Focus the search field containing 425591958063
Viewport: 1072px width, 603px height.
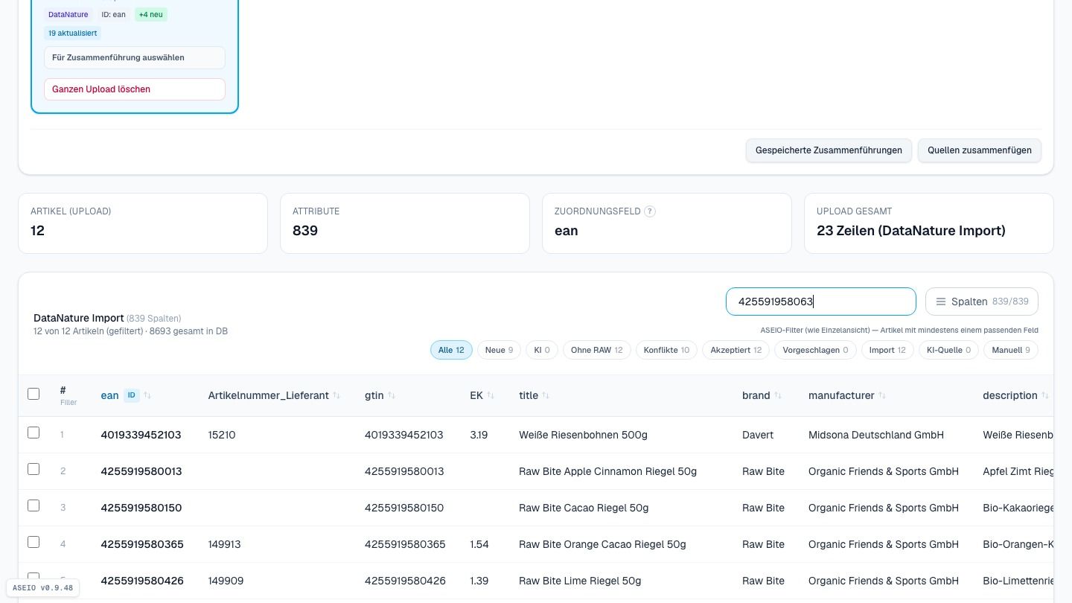pos(821,301)
